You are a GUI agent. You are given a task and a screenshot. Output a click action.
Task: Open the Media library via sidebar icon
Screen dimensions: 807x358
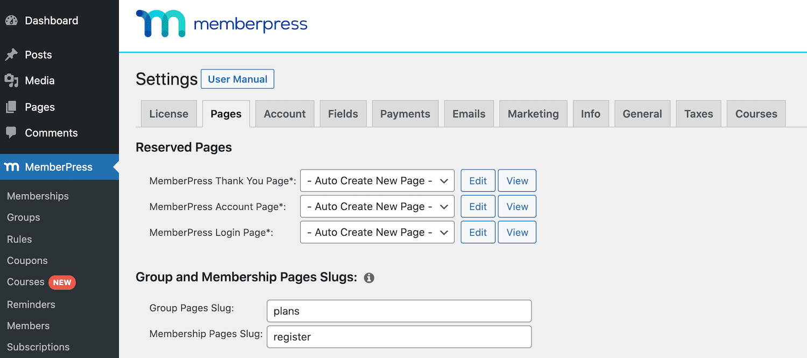click(x=12, y=80)
